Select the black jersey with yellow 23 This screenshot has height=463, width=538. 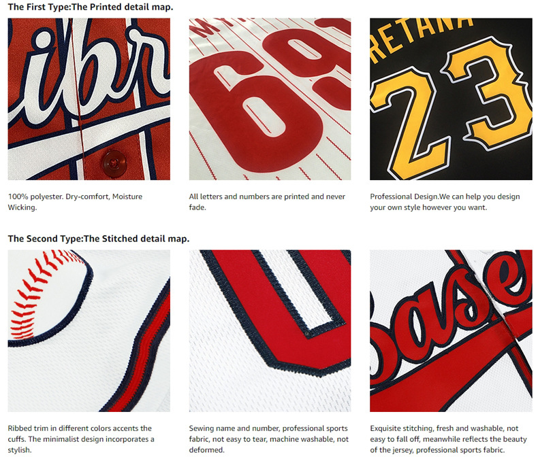[x=451, y=99]
